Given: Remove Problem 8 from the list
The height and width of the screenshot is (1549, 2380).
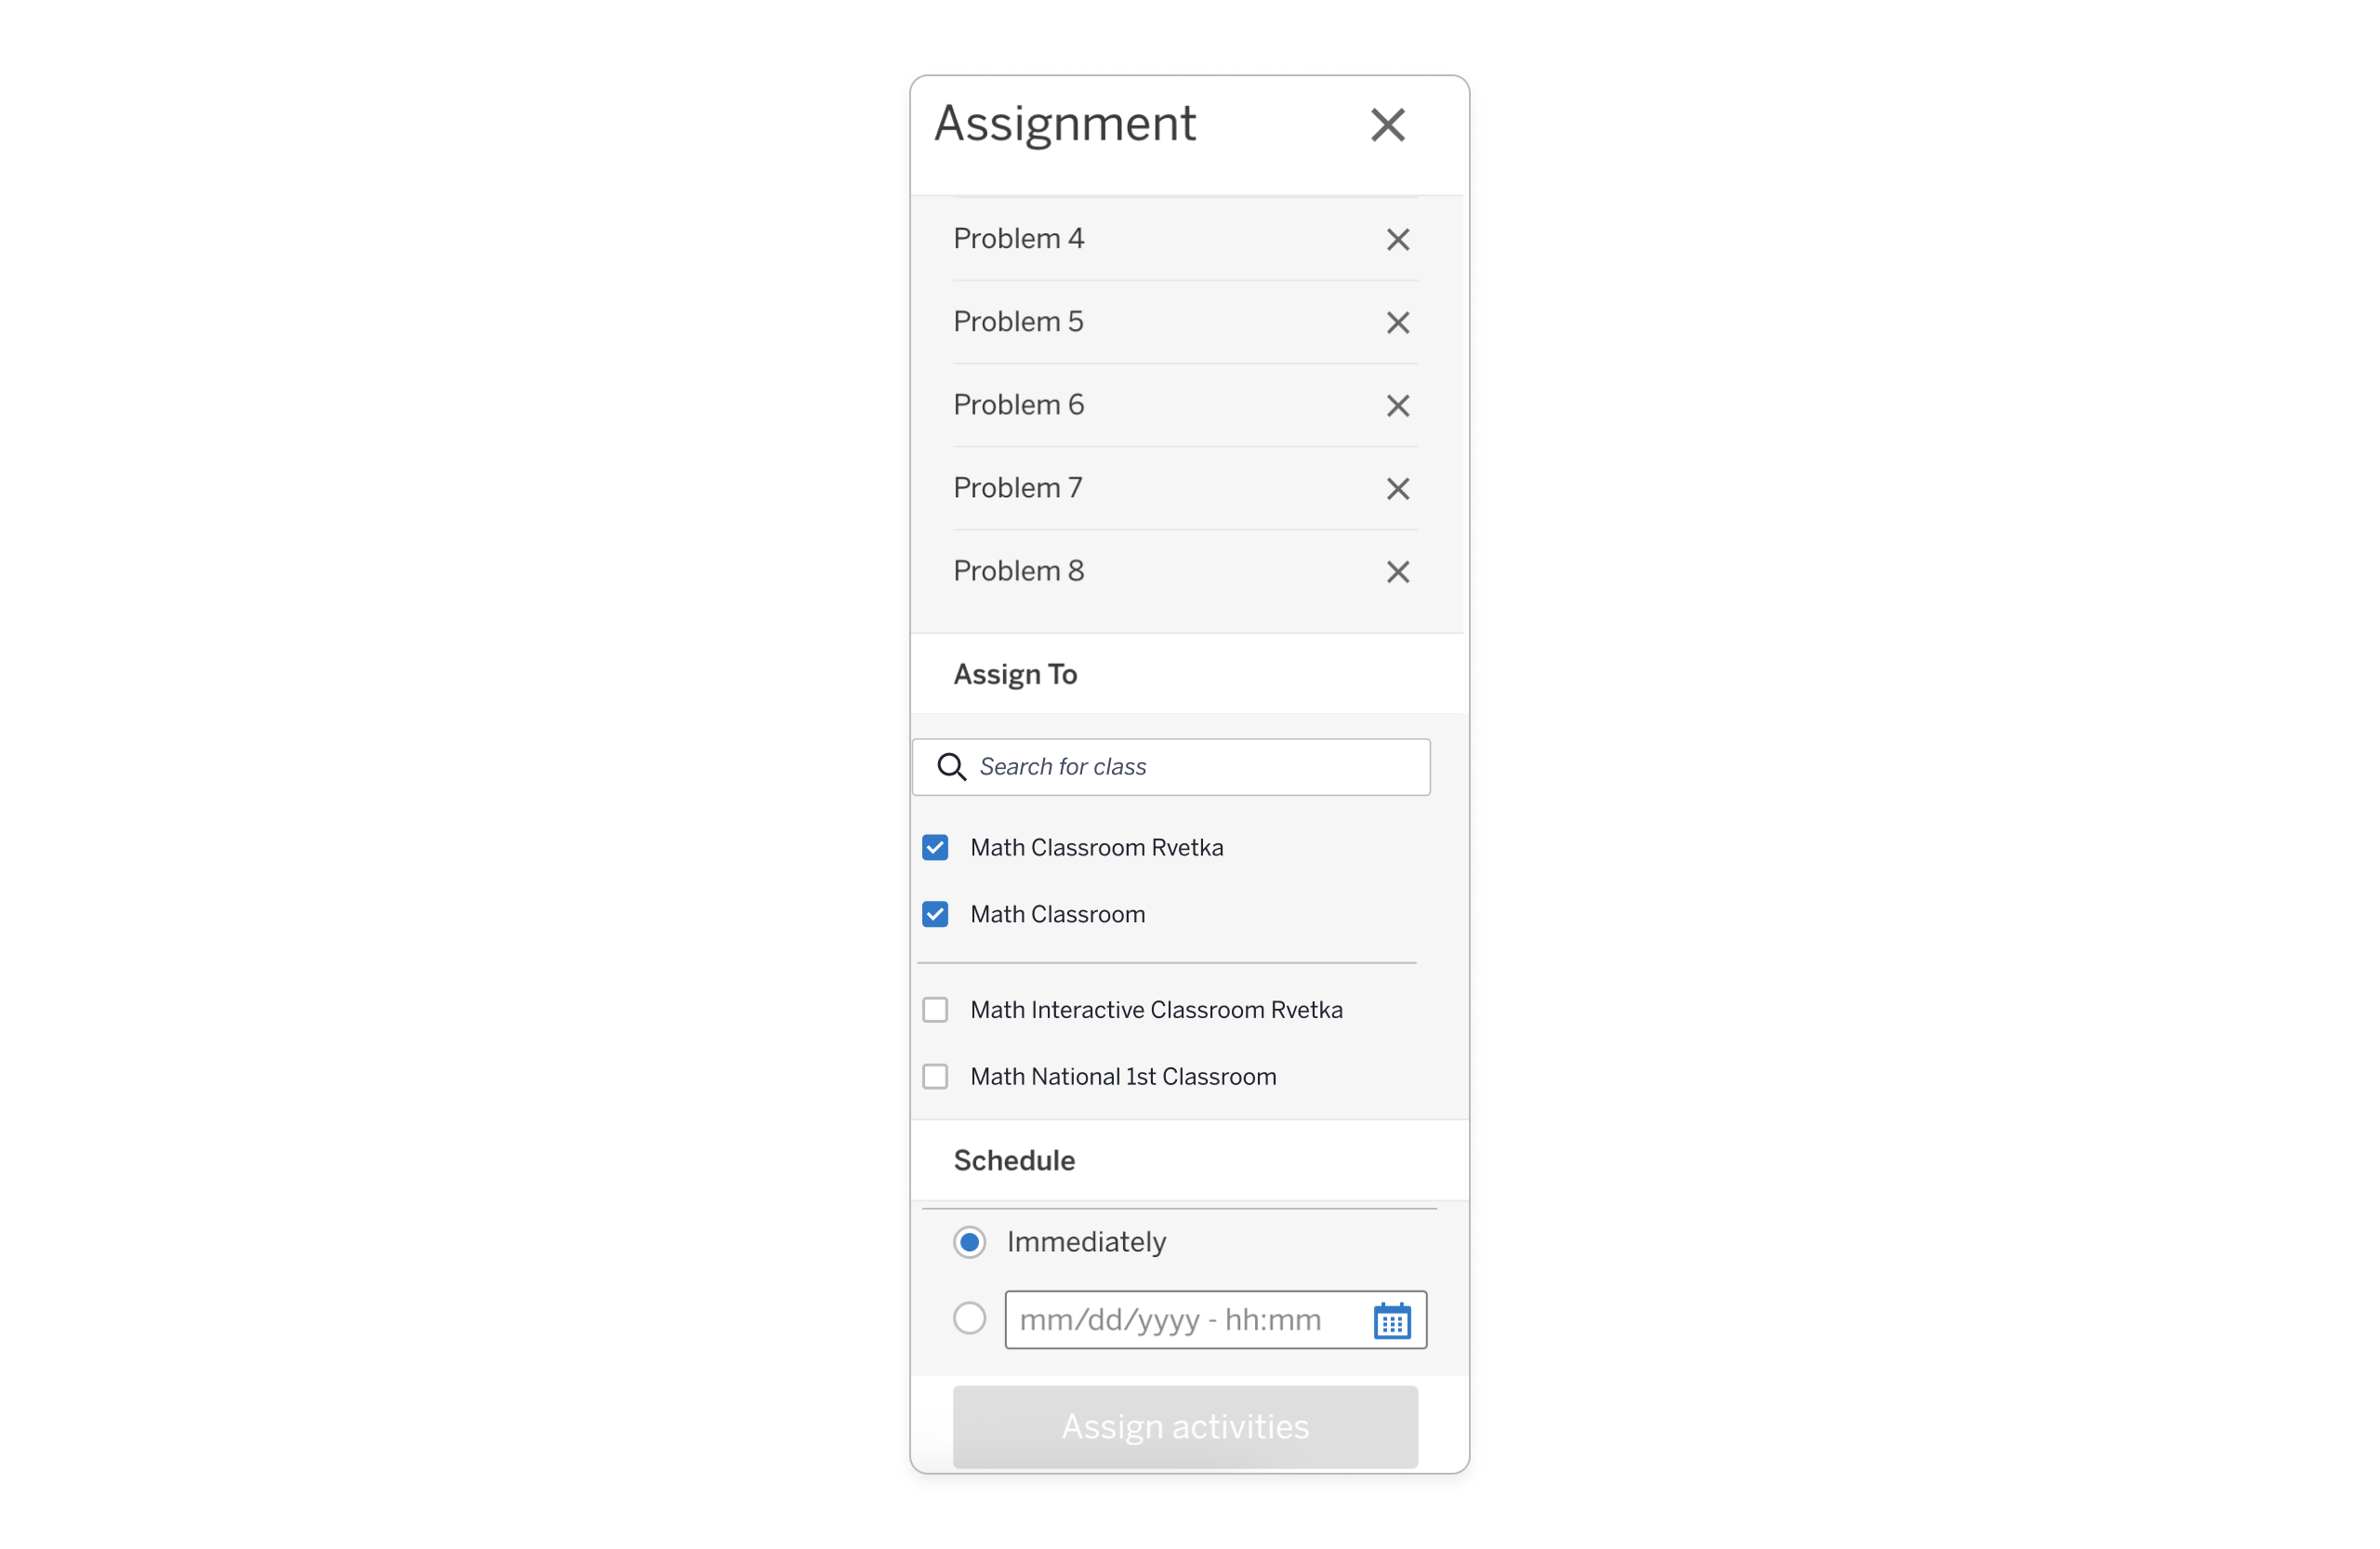Looking at the screenshot, I should coord(1398,572).
